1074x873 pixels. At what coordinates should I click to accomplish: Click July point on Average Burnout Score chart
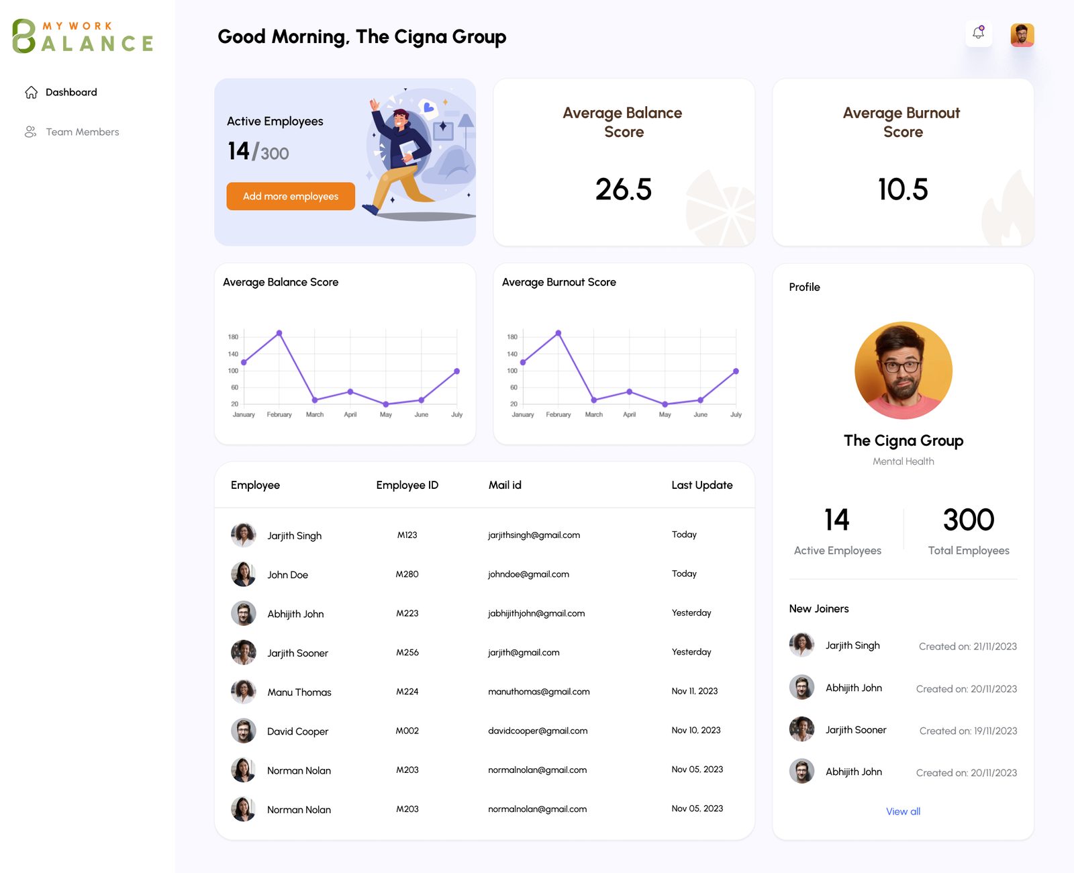736,371
